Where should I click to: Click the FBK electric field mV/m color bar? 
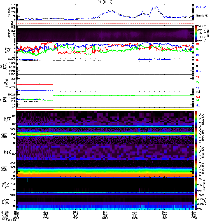click(196, 185)
